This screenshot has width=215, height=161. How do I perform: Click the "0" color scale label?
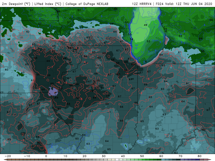point(46,156)
